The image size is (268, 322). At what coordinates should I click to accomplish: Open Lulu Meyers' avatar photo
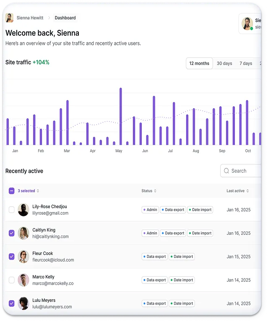[x=23, y=303]
